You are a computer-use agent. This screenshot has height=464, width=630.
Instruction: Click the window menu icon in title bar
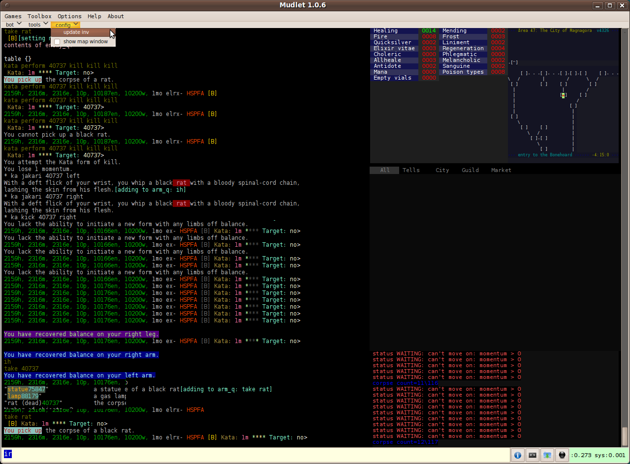point(7,5)
